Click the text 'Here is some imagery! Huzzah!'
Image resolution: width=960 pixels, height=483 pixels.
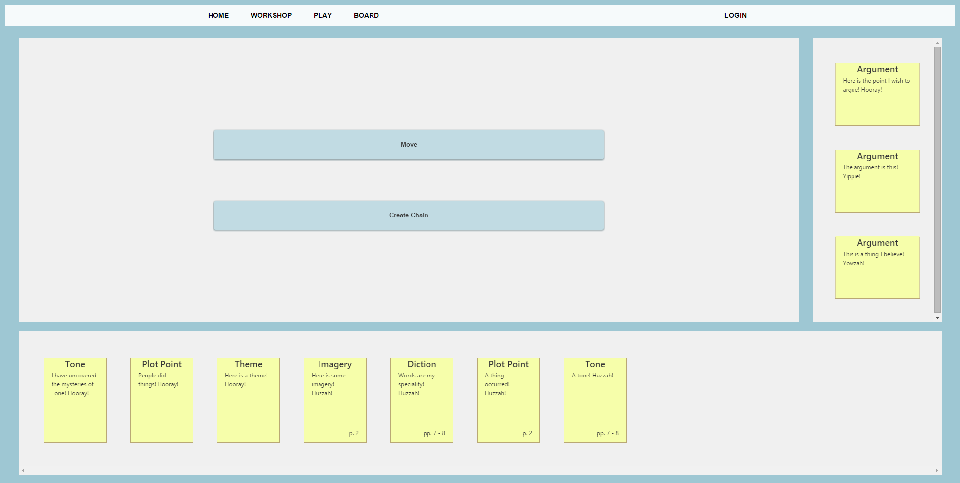coord(328,384)
